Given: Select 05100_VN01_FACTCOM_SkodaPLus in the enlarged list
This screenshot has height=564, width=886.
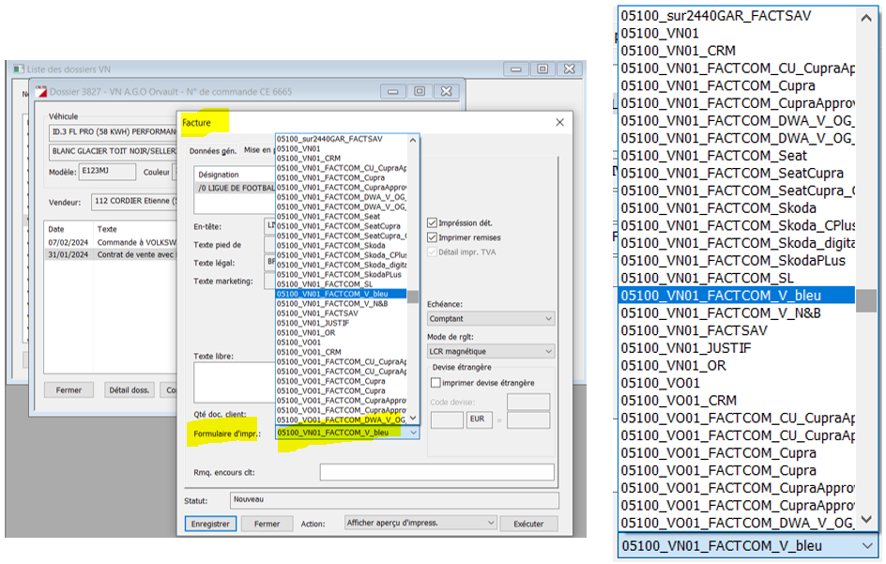Looking at the screenshot, I should 737,261.
